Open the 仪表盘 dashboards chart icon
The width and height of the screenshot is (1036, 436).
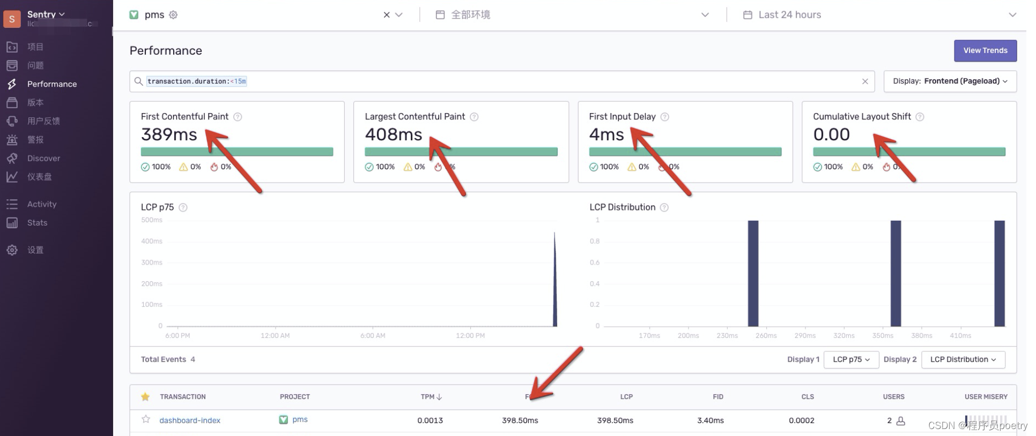(12, 177)
